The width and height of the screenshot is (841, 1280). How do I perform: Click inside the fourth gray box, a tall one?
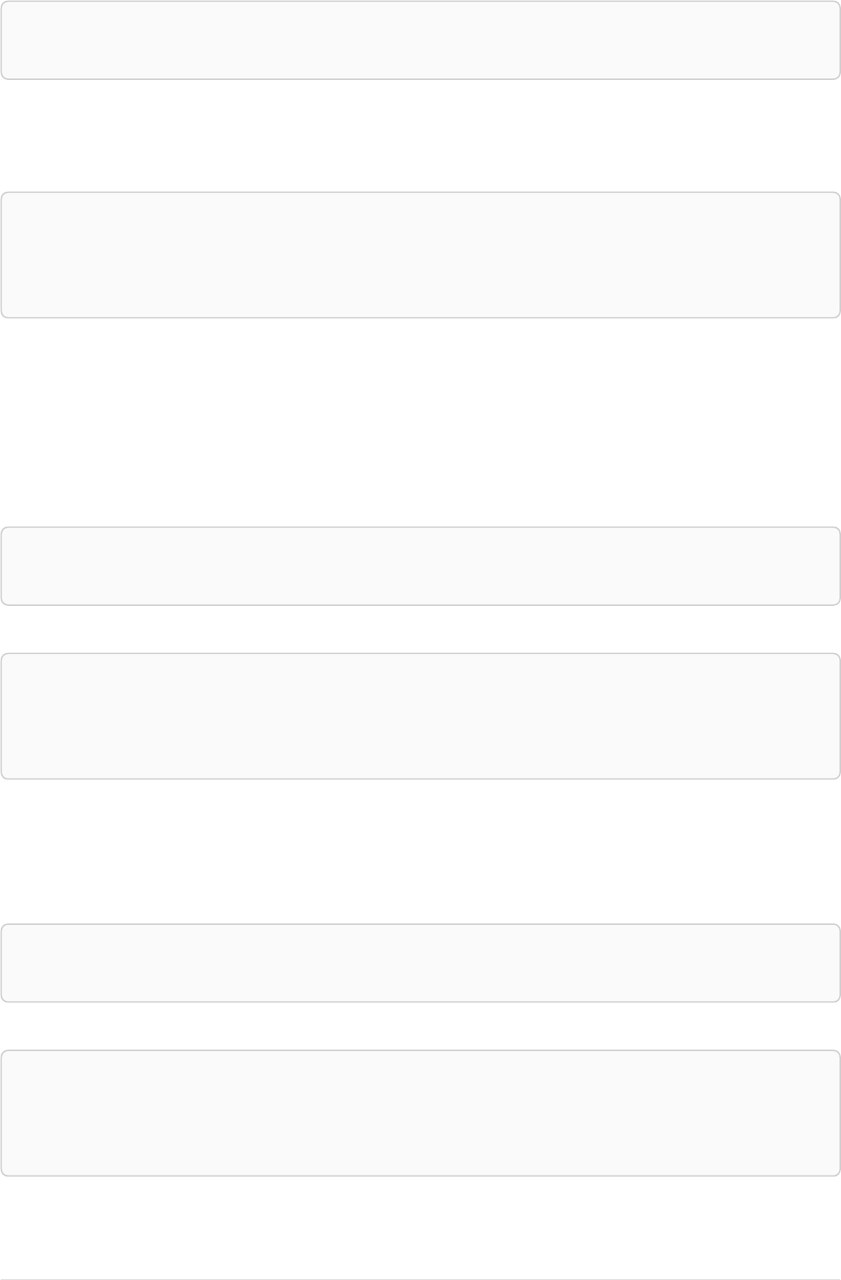(x=420, y=715)
